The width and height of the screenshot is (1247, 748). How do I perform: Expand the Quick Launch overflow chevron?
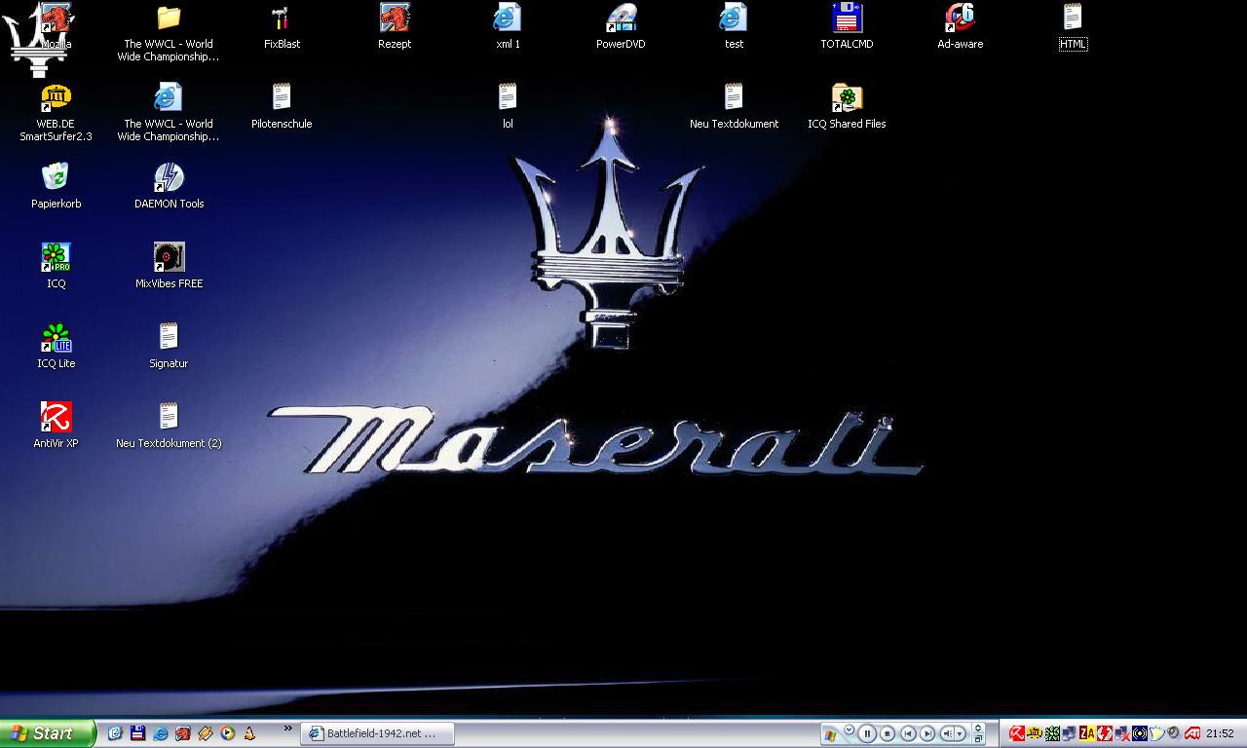[x=288, y=728]
